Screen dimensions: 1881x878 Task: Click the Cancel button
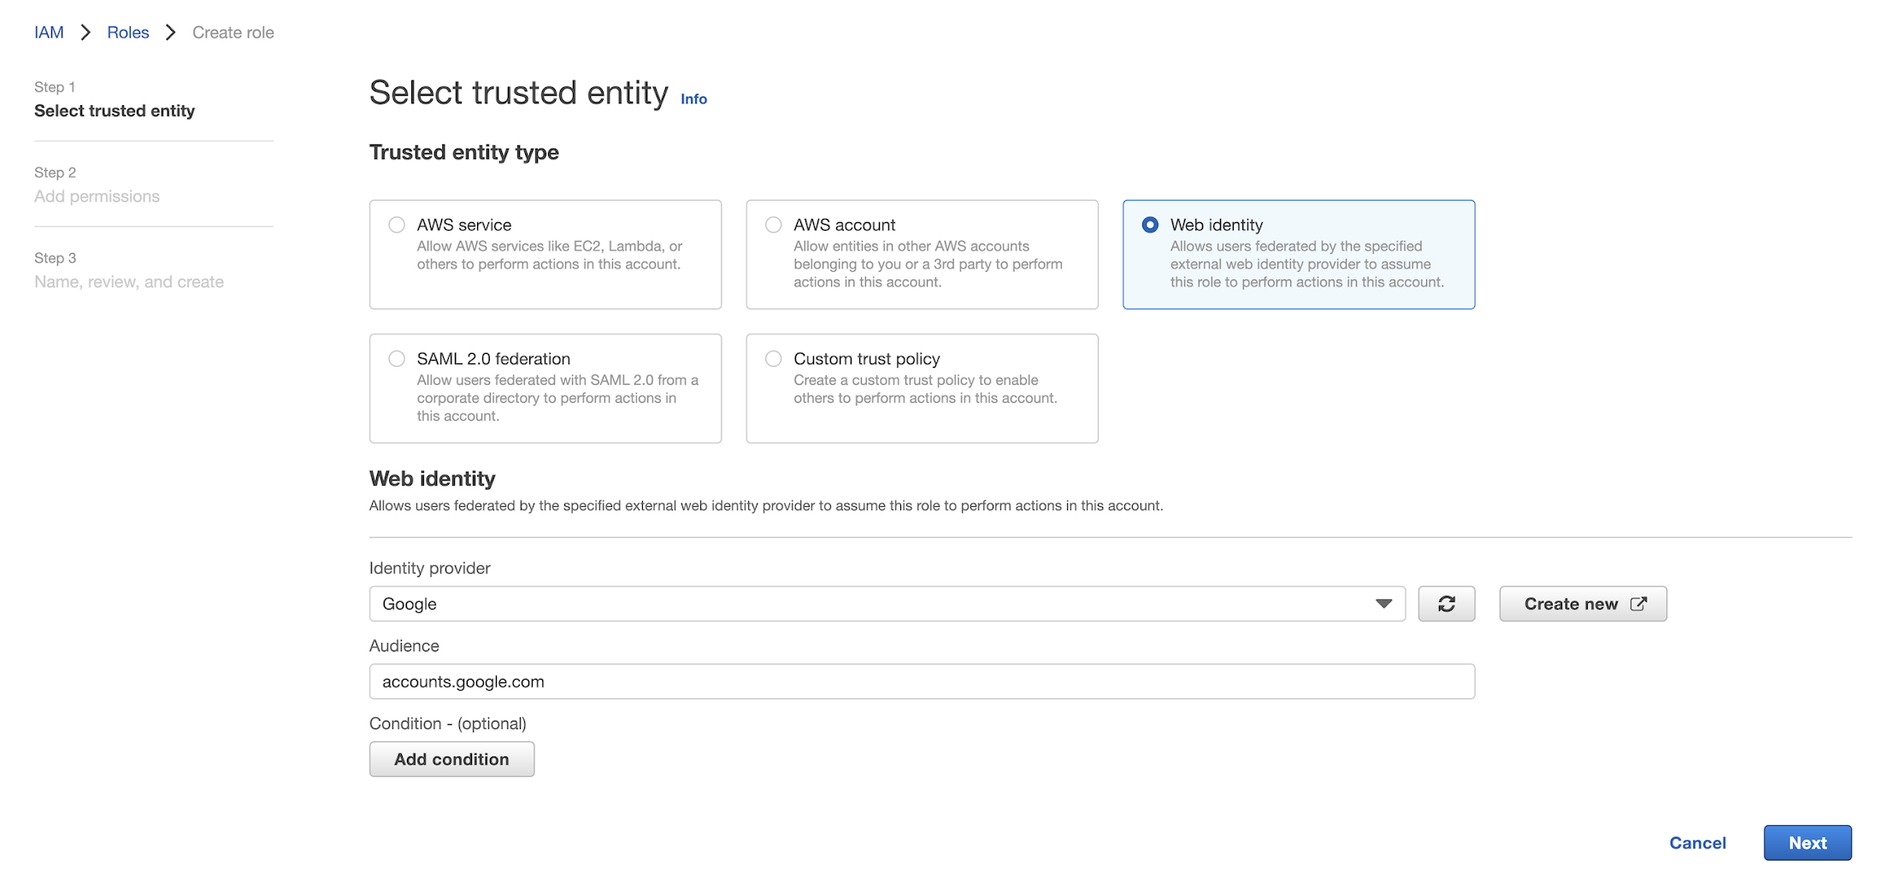1697,843
